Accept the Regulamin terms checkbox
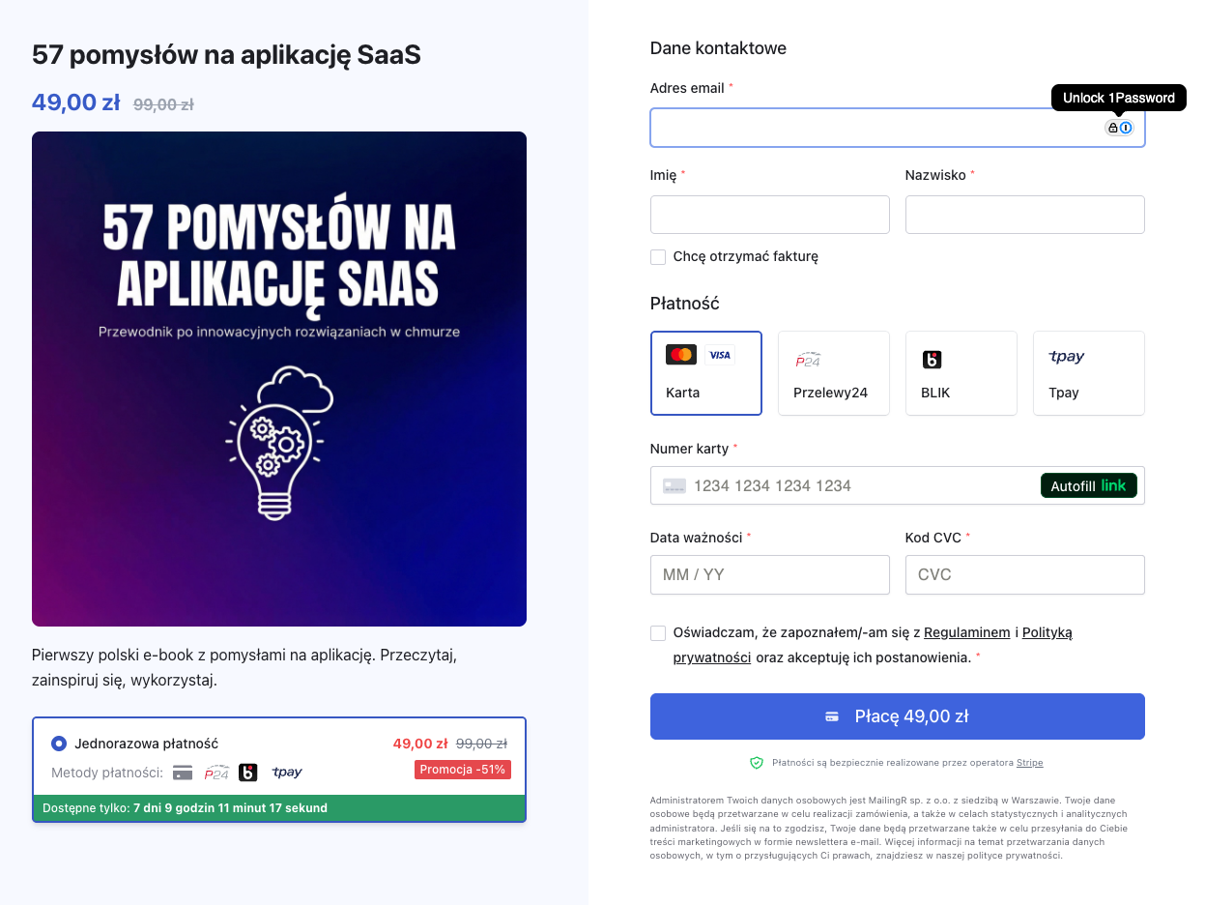 (x=658, y=633)
